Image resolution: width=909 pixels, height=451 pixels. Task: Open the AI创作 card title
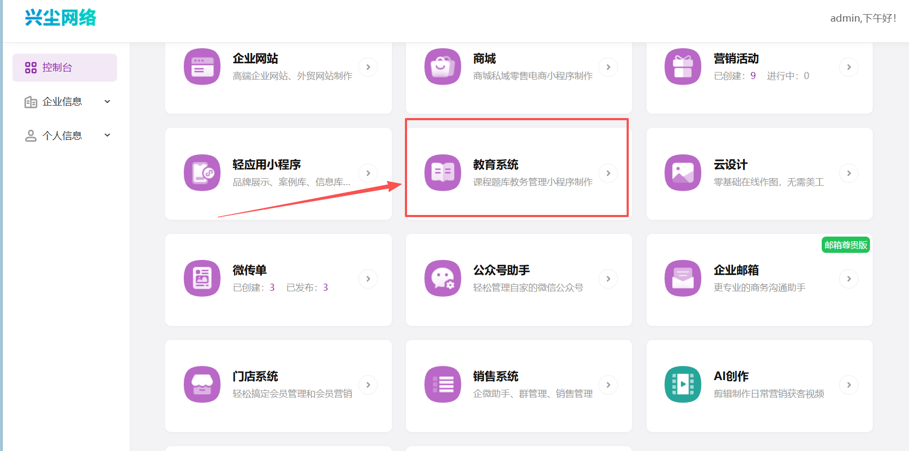click(x=731, y=376)
